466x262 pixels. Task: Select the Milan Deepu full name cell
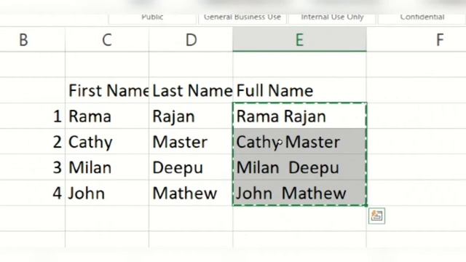click(x=299, y=167)
